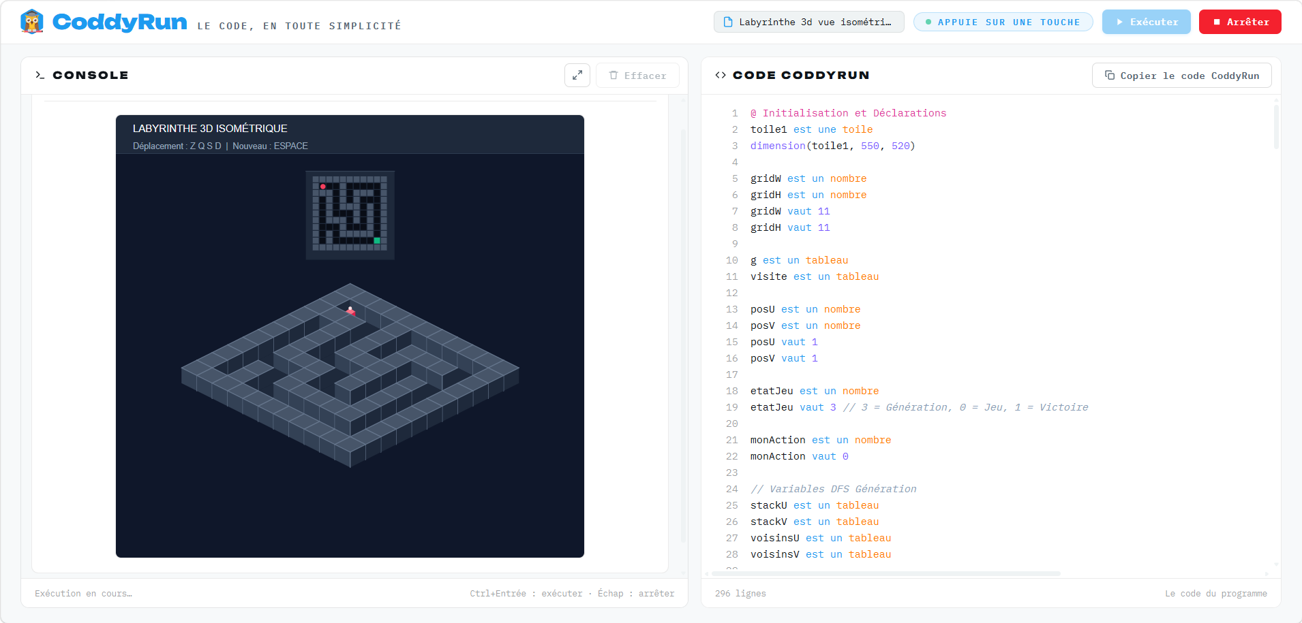
Task: Click the 'Ctrl+Entrée : exécuter' shortcut hint
Action: click(x=526, y=594)
